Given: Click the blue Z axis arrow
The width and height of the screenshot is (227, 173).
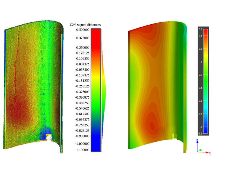Looking at the screenshot, I should 198,142.
